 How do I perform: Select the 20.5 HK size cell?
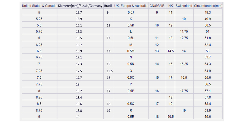pyautogui.click(x=171, y=117)
